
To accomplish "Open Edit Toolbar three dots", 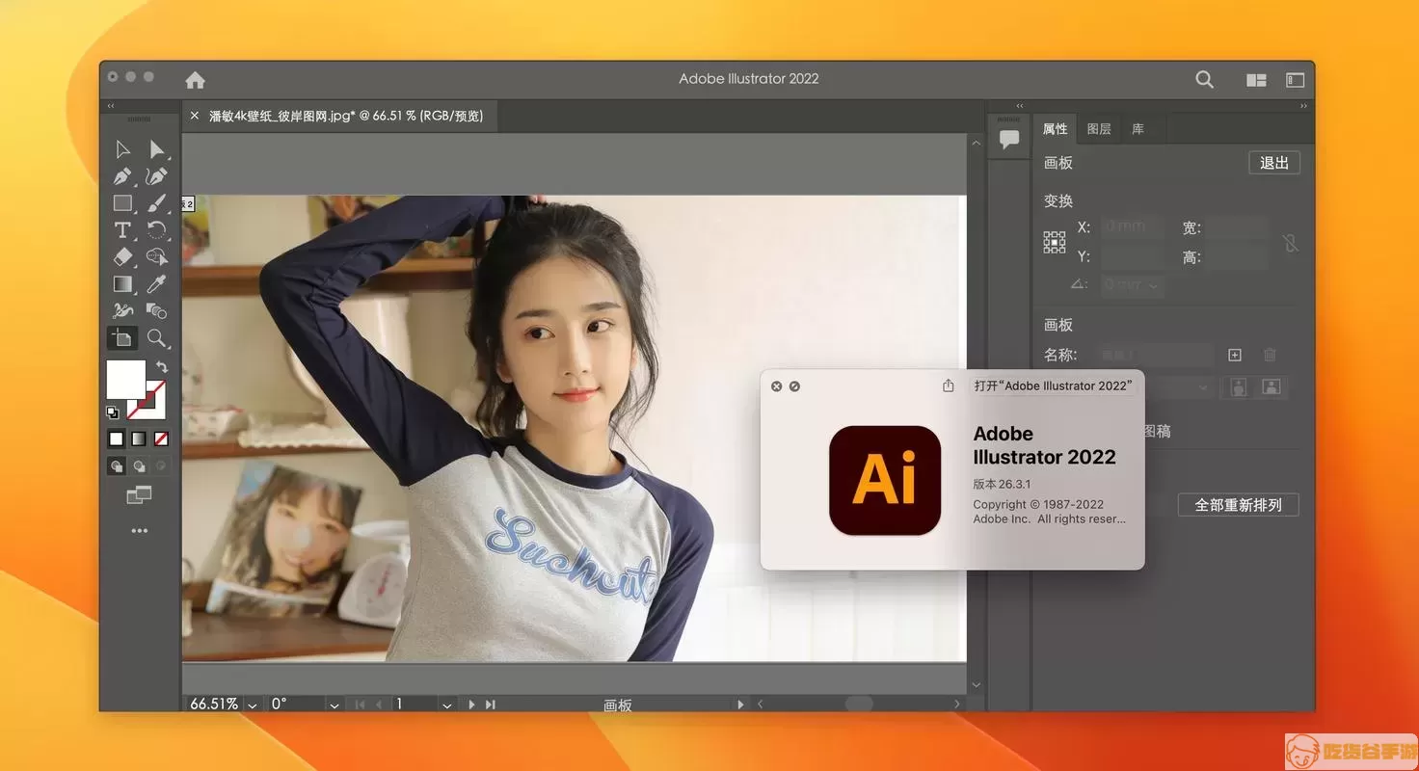I will tap(140, 531).
